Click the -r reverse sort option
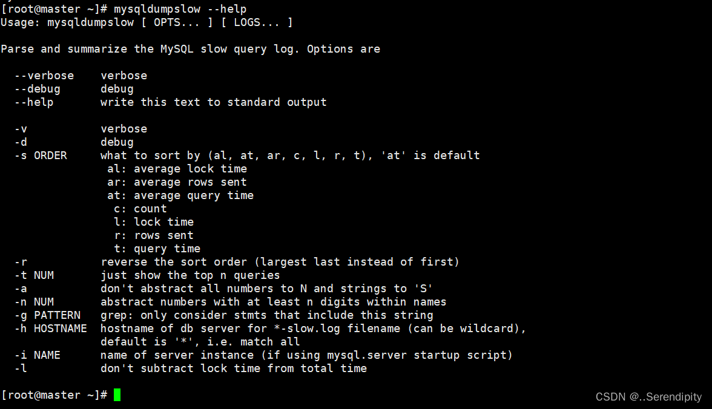712x409 pixels. 21,263
